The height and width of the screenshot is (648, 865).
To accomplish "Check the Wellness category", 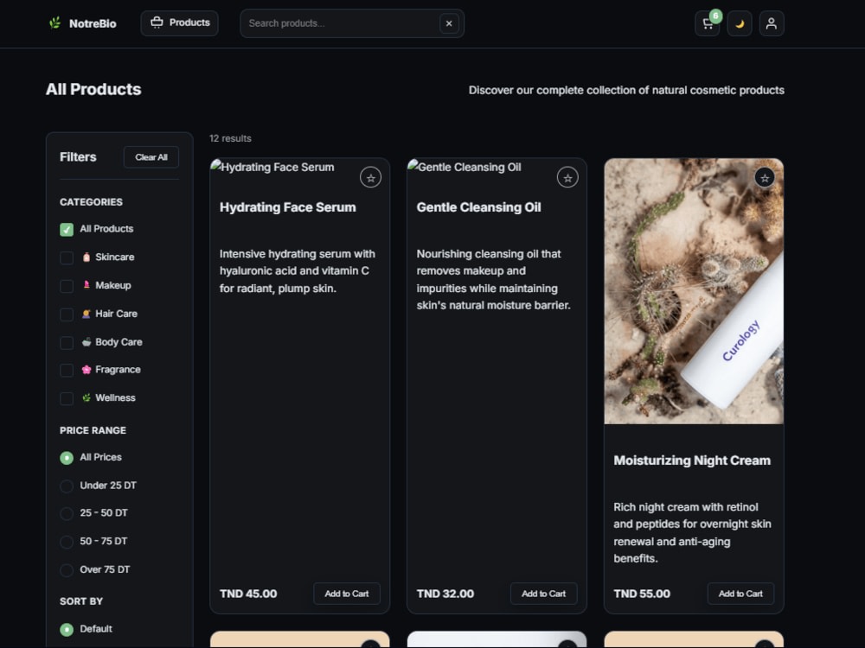I will [67, 398].
